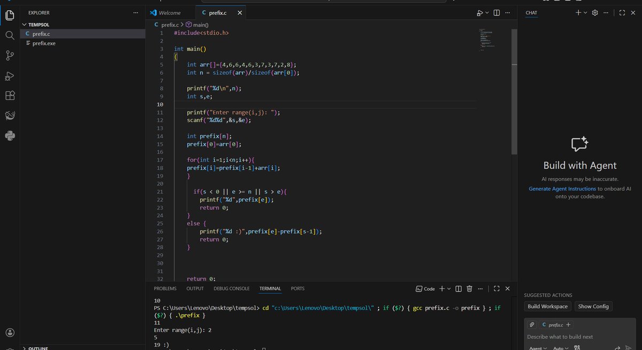Click the Build Workspace button
642x350 pixels.
tap(547, 306)
